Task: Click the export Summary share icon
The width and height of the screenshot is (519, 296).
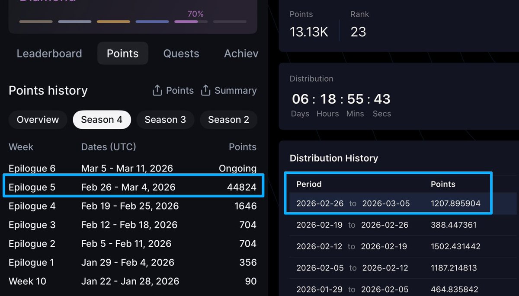Action: click(206, 90)
